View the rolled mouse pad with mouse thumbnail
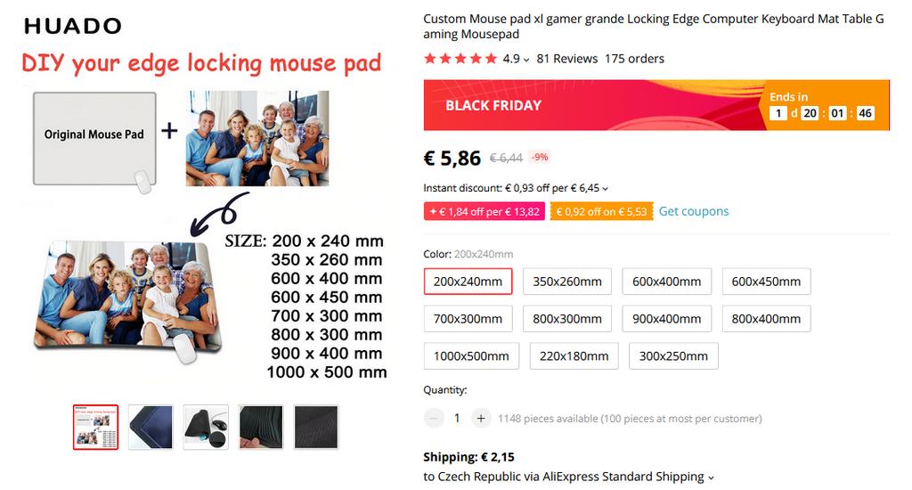The height and width of the screenshot is (490, 912). coord(206,427)
